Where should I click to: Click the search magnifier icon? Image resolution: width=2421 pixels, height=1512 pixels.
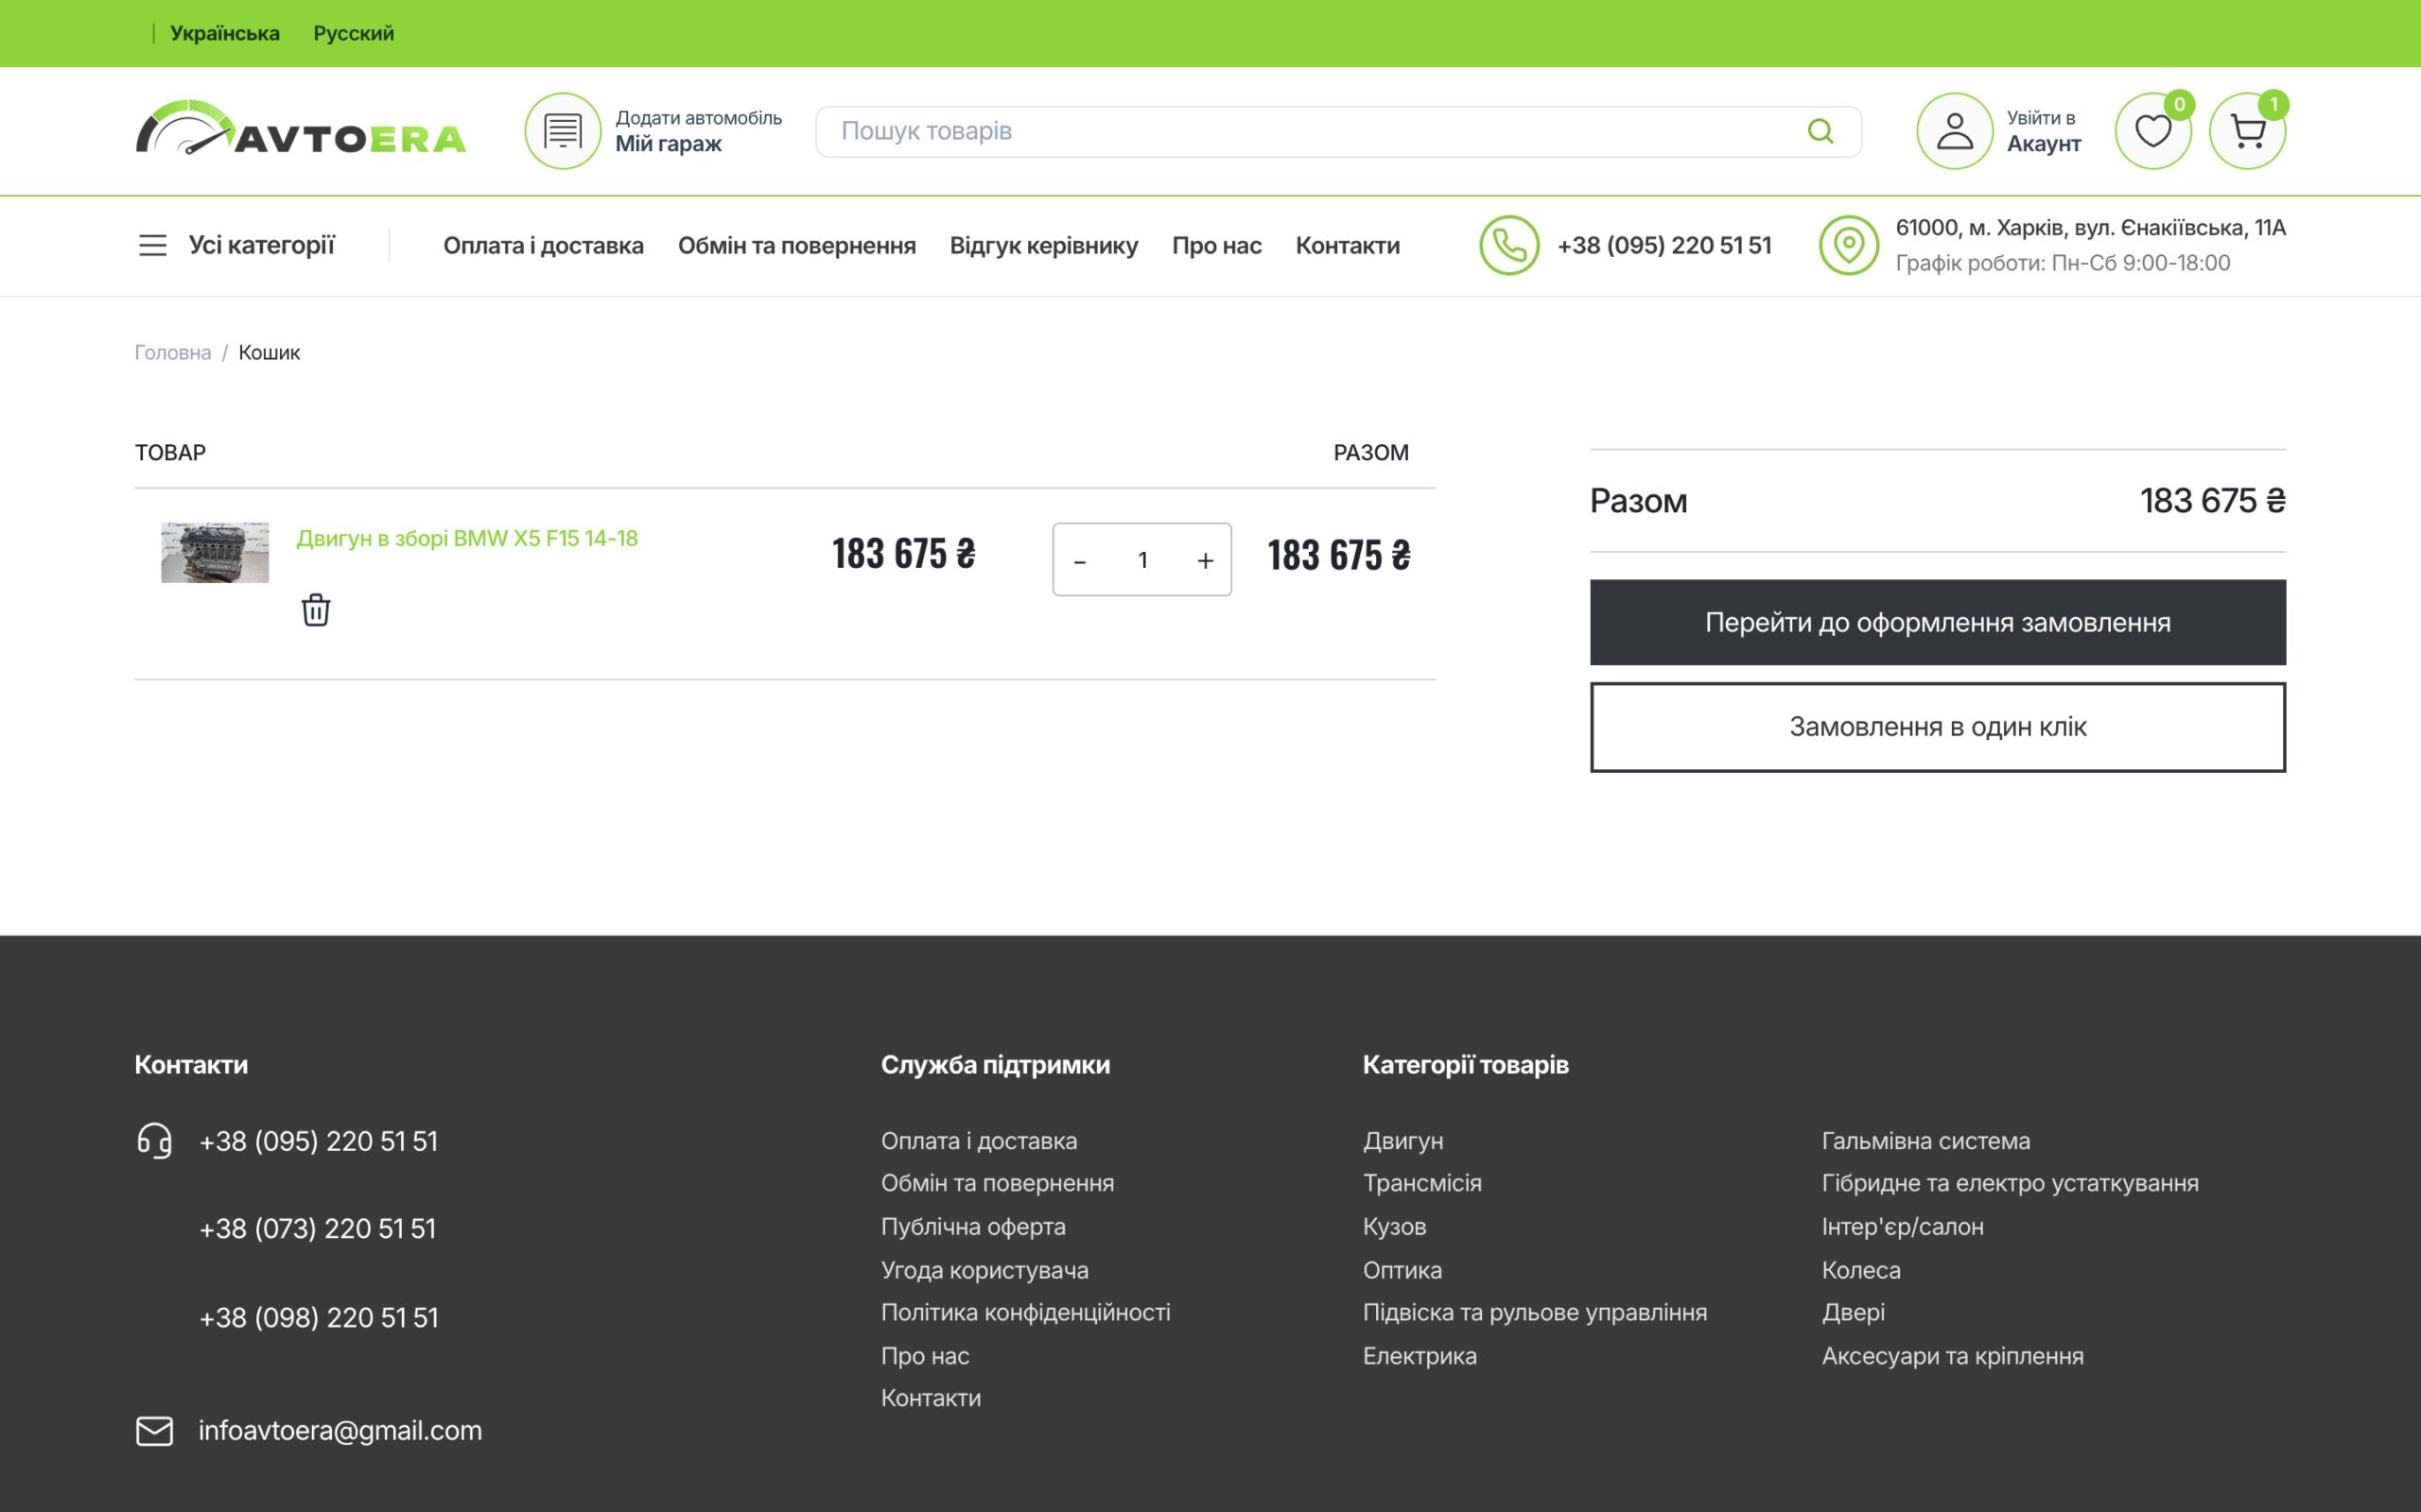pyautogui.click(x=1820, y=131)
